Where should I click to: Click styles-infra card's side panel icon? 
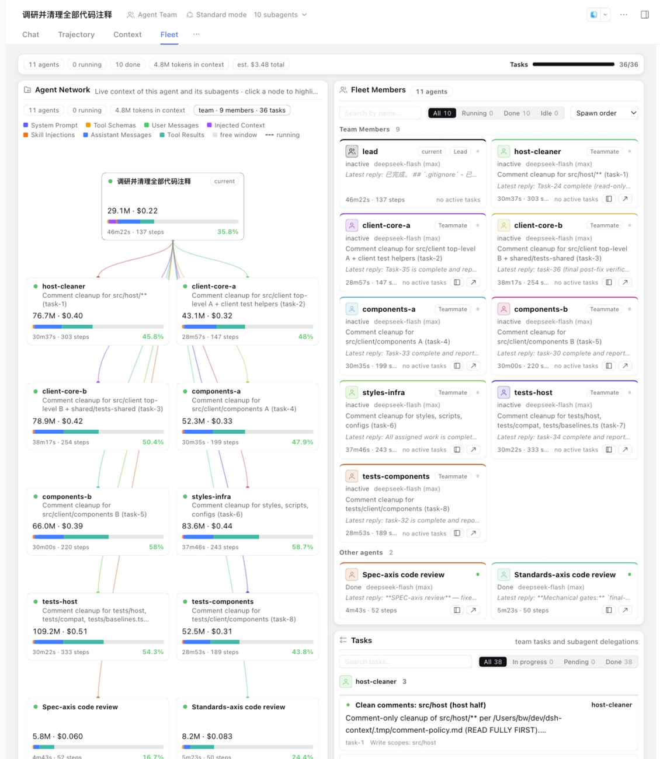click(457, 450)
